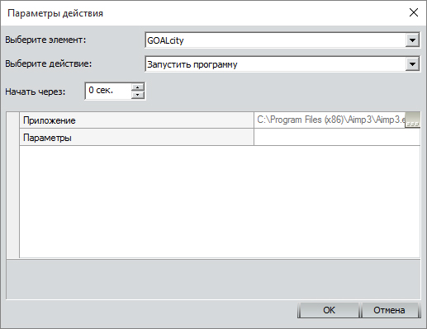The width and height of the screenshot is (427, 329).
Task: Open the GOALcity element dropdown arrow
Action: click(x=412, y=40)
